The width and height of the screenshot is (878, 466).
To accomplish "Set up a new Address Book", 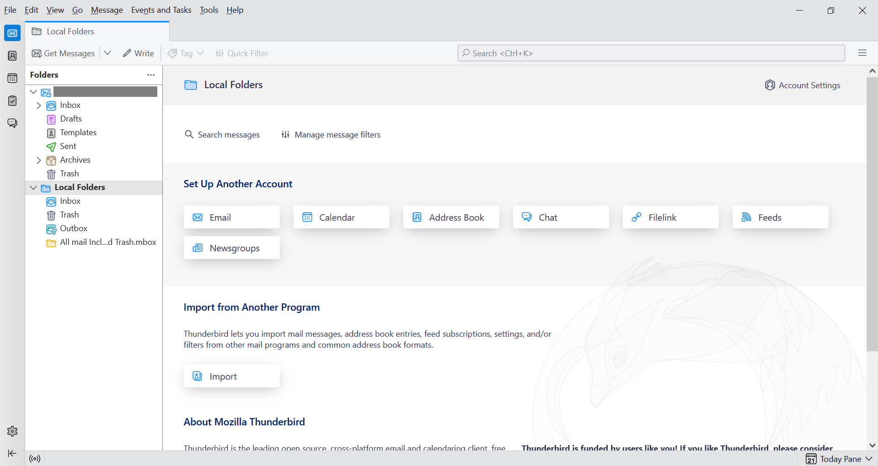I will tap(451, 217).
